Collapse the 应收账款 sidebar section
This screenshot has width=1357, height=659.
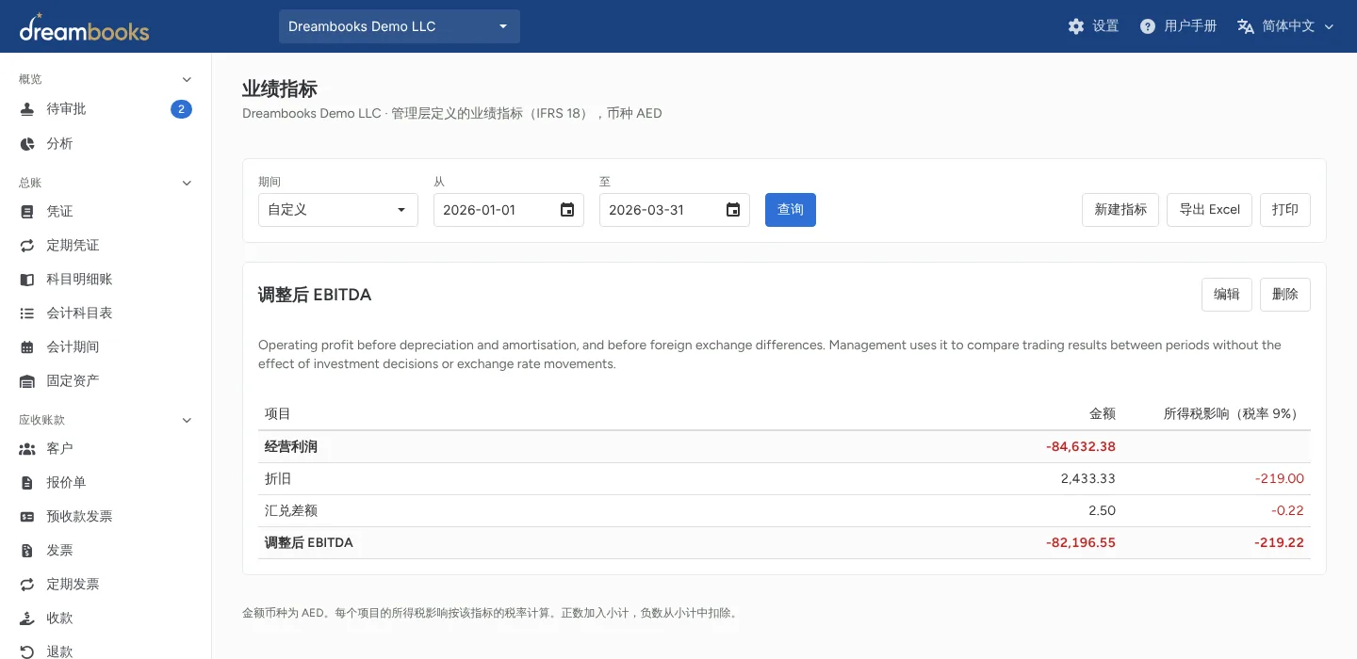tap(187, 420)
